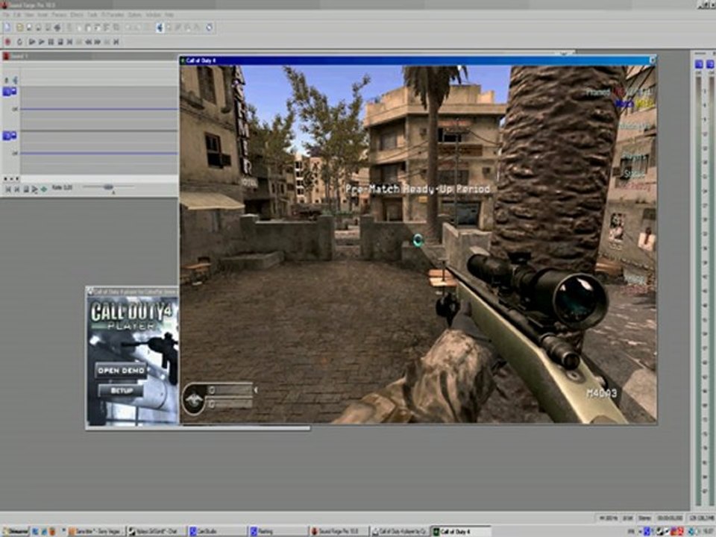Screen dimensions: 716x537
Task: Switch to Sound Forge Pro 10.0 in the taskbar
Action: point(339,532)
